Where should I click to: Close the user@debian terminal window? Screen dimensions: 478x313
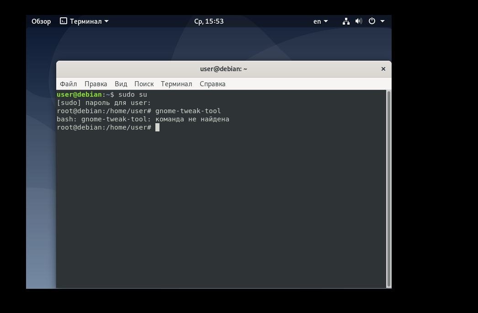[x=383, y=69]
